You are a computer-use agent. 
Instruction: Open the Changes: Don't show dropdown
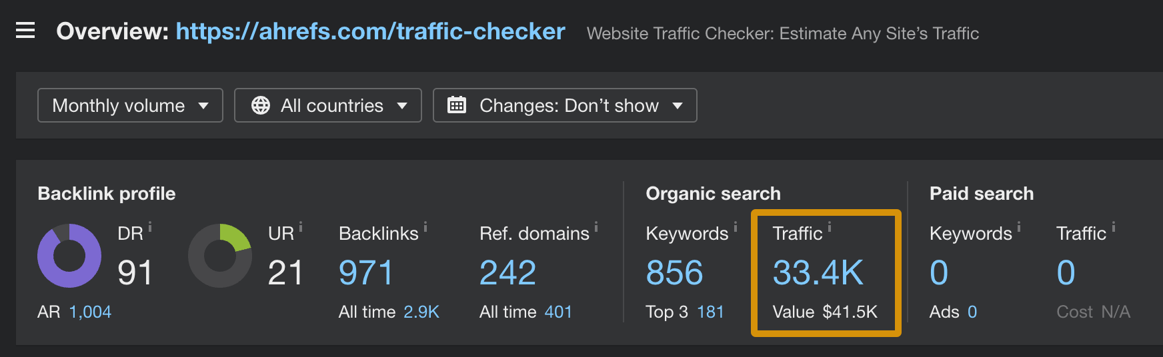tap(565, 105)
